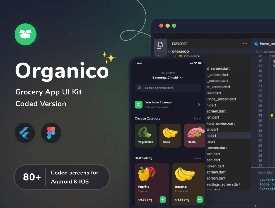Click the Flutter framework logo icon

(x=24, y=133)
